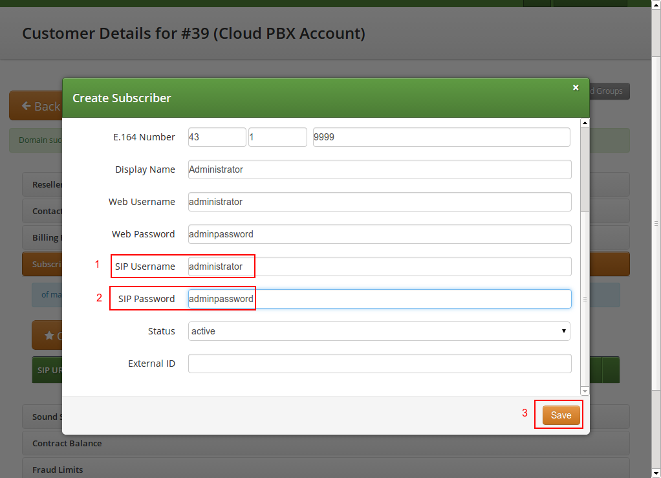Click the SIP Password field
The height and width of the screenshot is (478, 661).
[378, 298]
